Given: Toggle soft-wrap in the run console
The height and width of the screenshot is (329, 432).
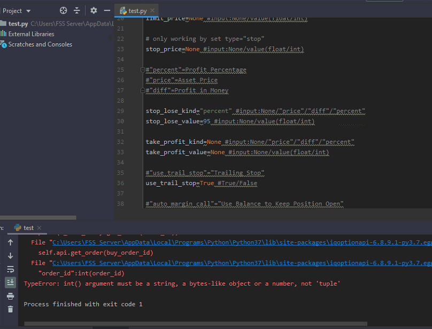Looking at the screenshot, I should click(10, 269).
